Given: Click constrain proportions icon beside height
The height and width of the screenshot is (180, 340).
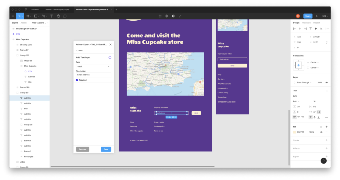Looking at the screenshot, I should point(326,42).
